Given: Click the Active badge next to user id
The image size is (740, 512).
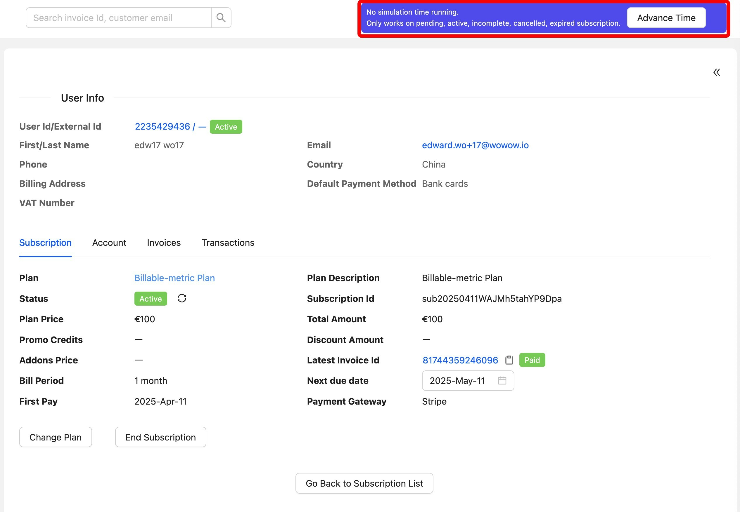Looking at the screenshot, I should [x=226, y=126].
